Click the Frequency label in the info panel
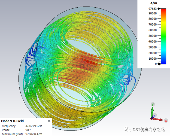The width and height of the screenshot is (170, 137). [x=9, y=126]
